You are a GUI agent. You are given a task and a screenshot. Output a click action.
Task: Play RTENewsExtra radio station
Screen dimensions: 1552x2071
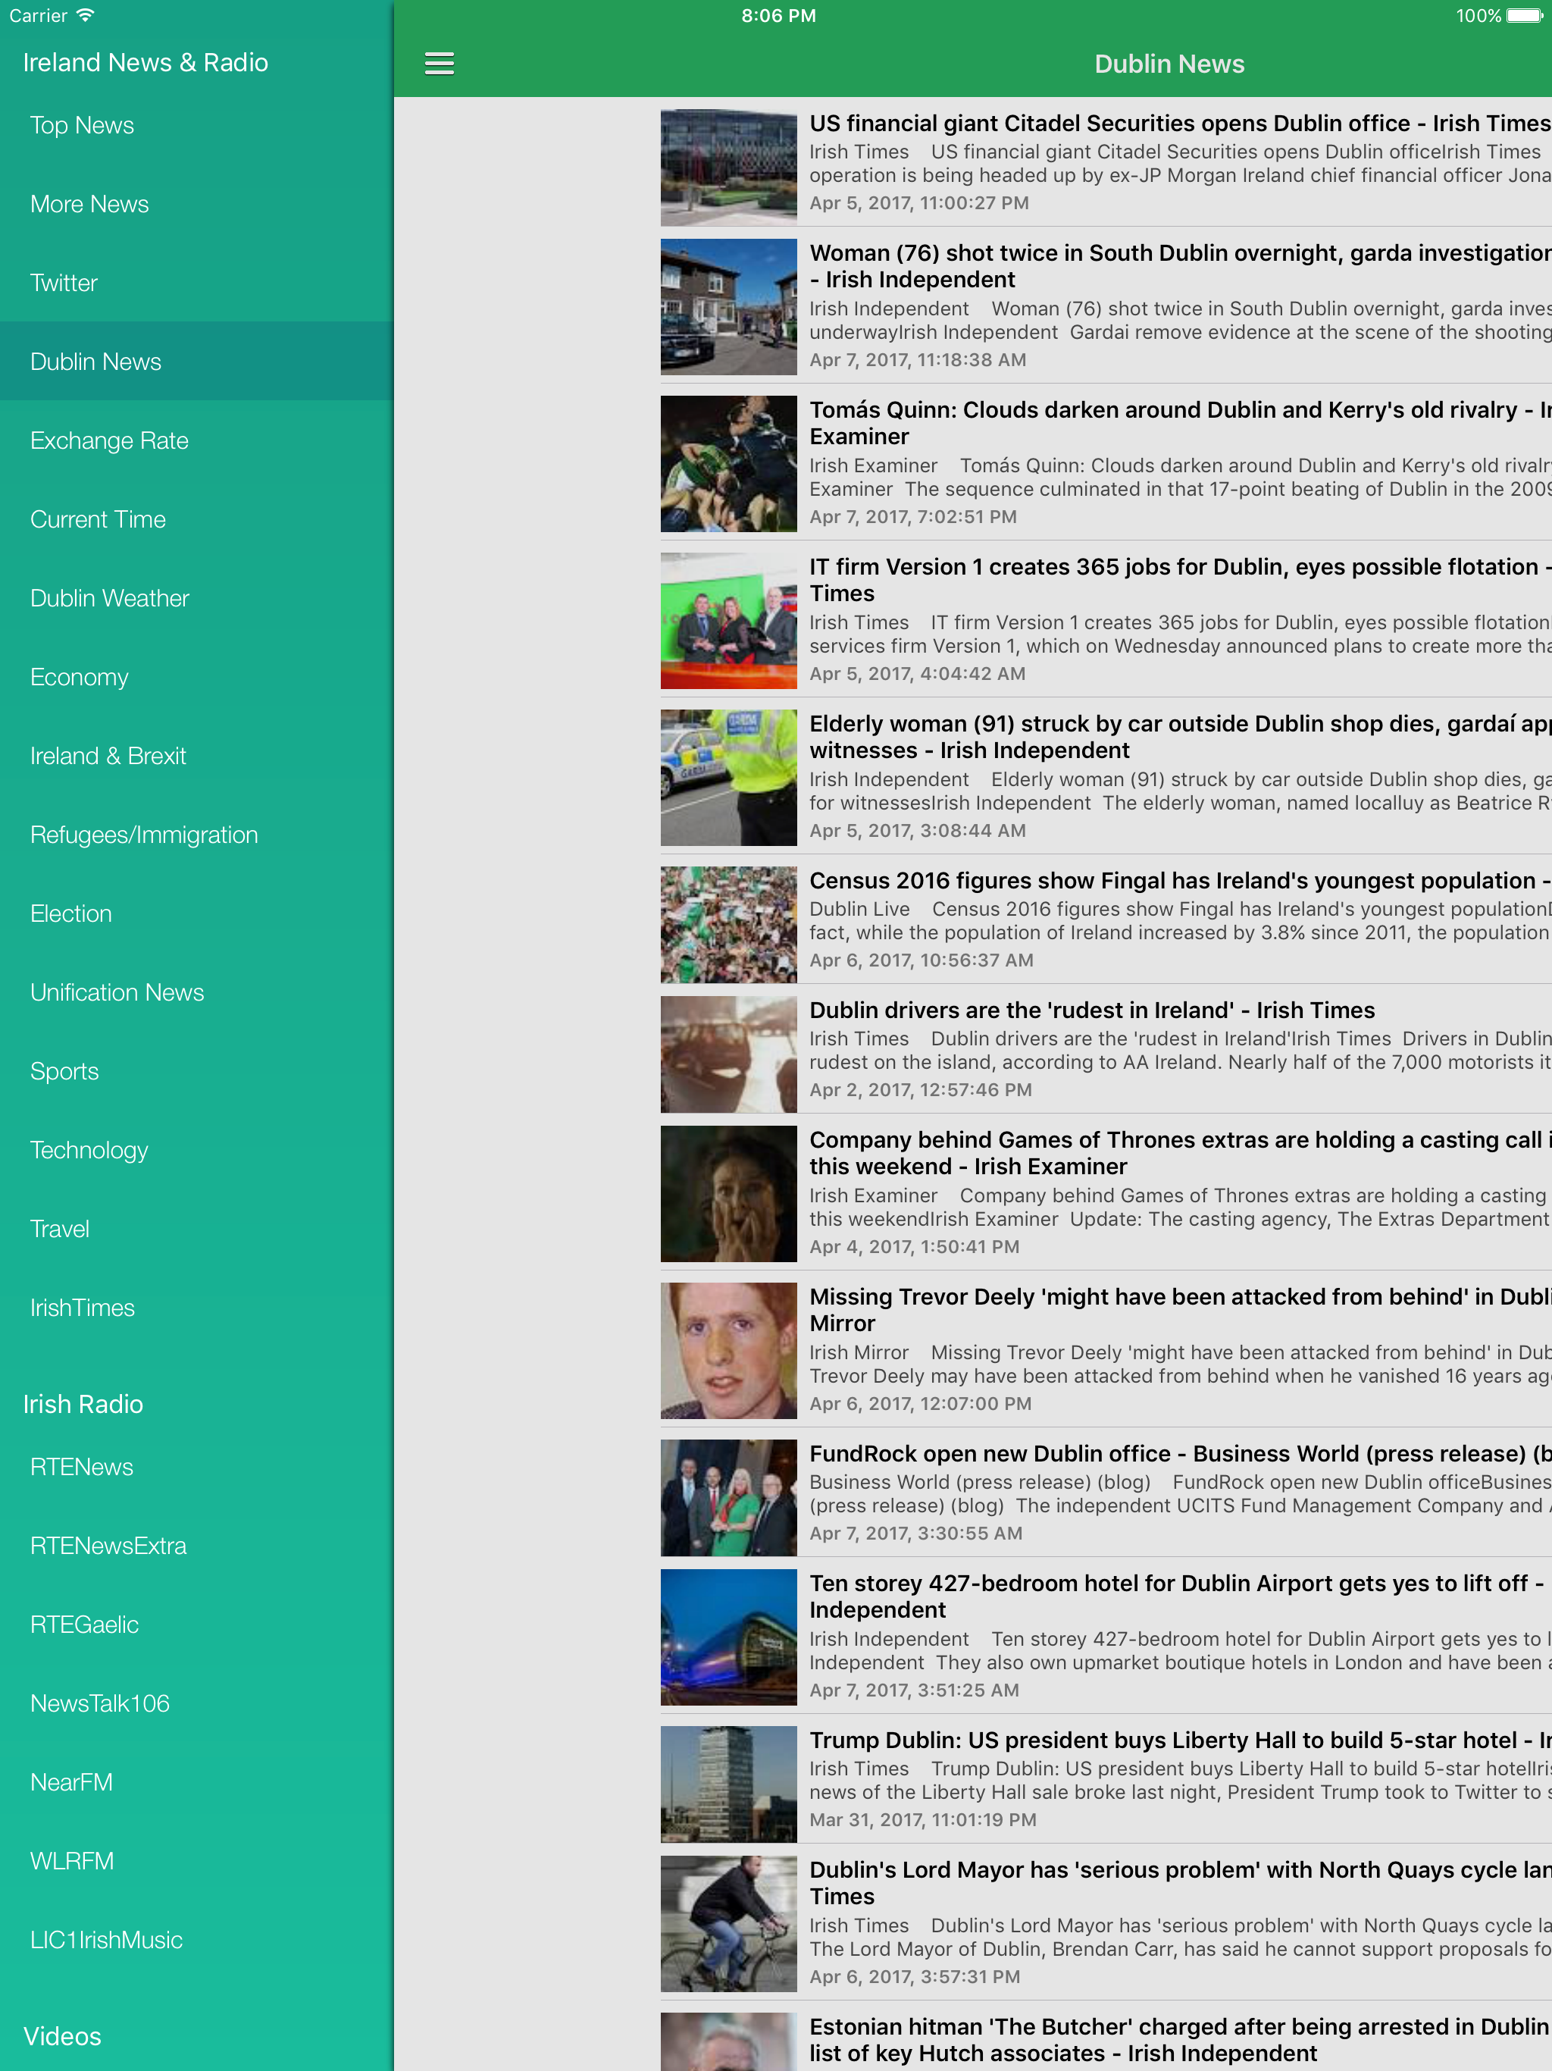pos(196,1546)
